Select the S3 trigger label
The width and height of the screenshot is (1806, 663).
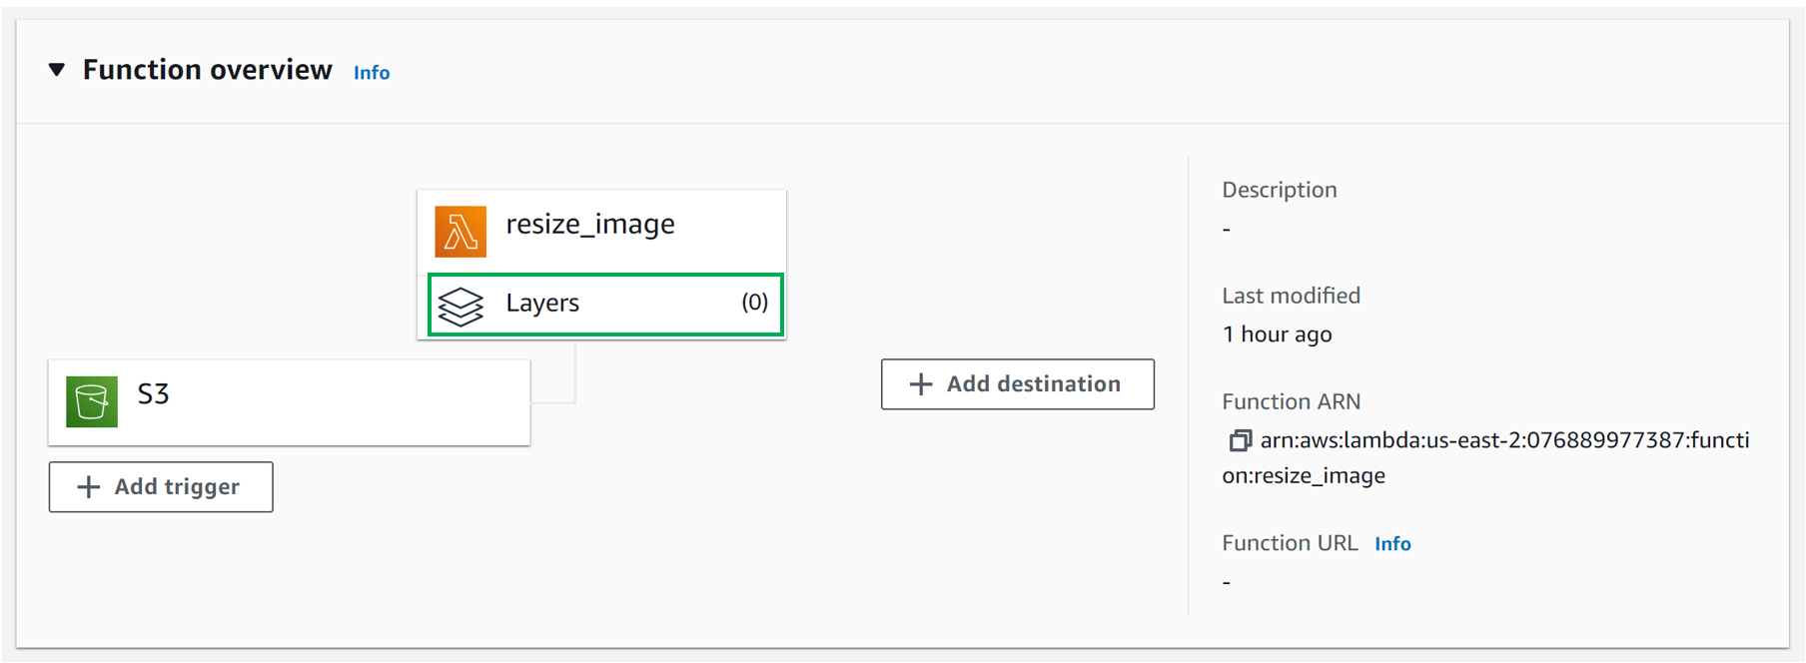tap(153, 394)
